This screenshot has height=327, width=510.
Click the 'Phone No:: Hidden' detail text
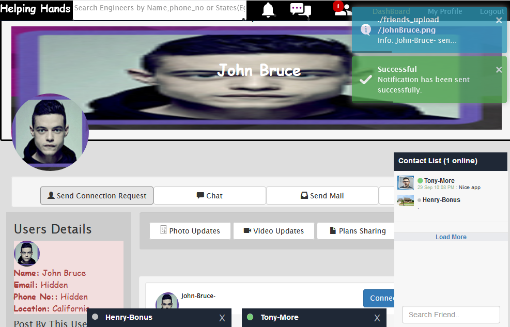[51, 297]
